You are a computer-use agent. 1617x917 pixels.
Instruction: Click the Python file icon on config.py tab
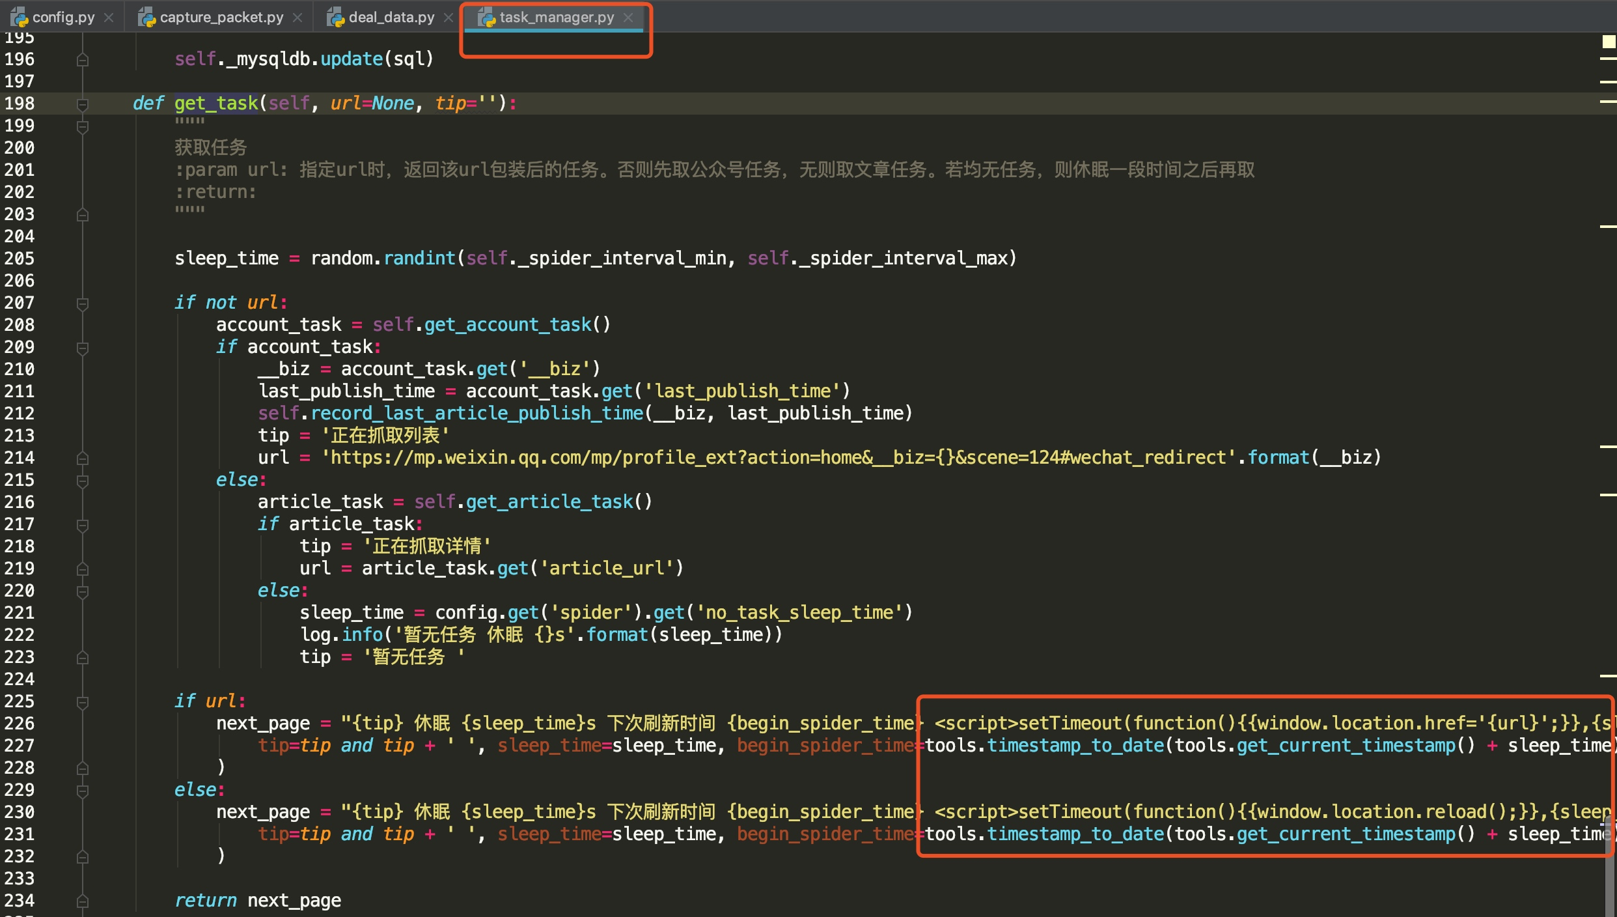point(18,18)
